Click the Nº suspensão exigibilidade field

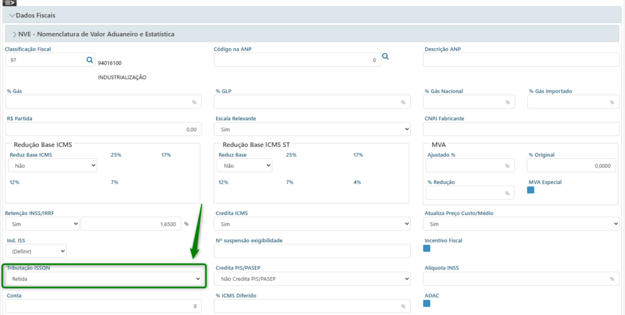[x=312, y=251]
